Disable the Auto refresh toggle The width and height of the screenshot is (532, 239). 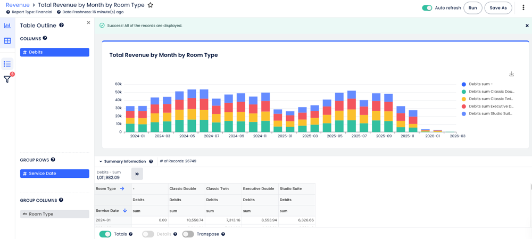pos(427,8)
